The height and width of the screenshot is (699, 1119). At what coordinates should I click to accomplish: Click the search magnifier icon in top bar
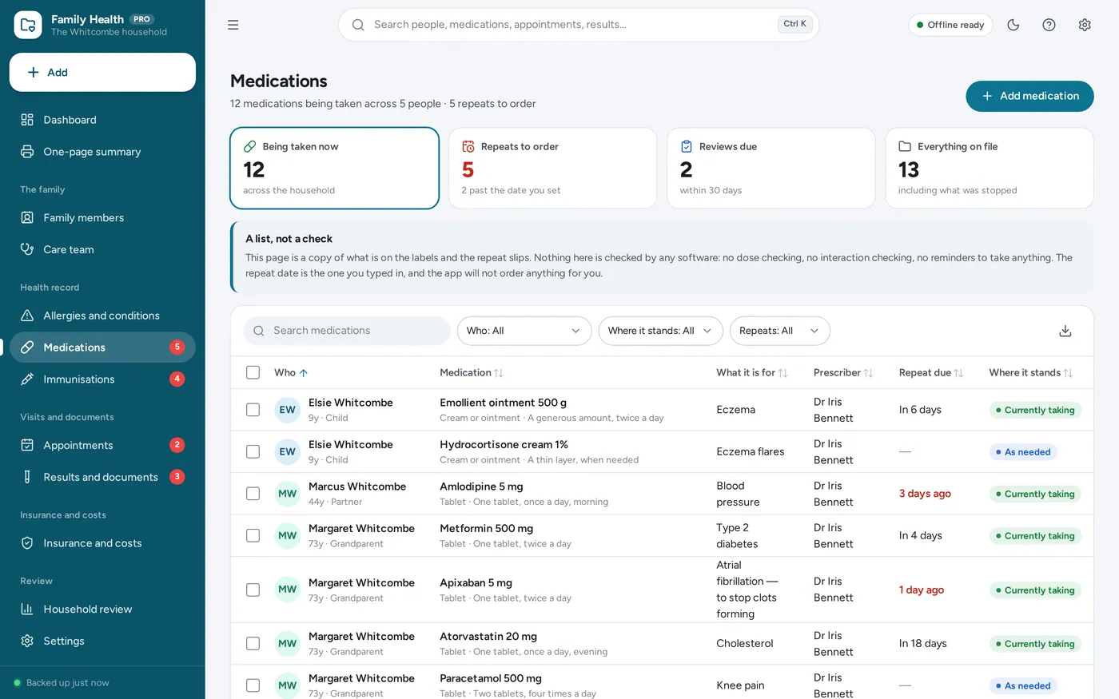pyautogui.click(x=358, y=25)
